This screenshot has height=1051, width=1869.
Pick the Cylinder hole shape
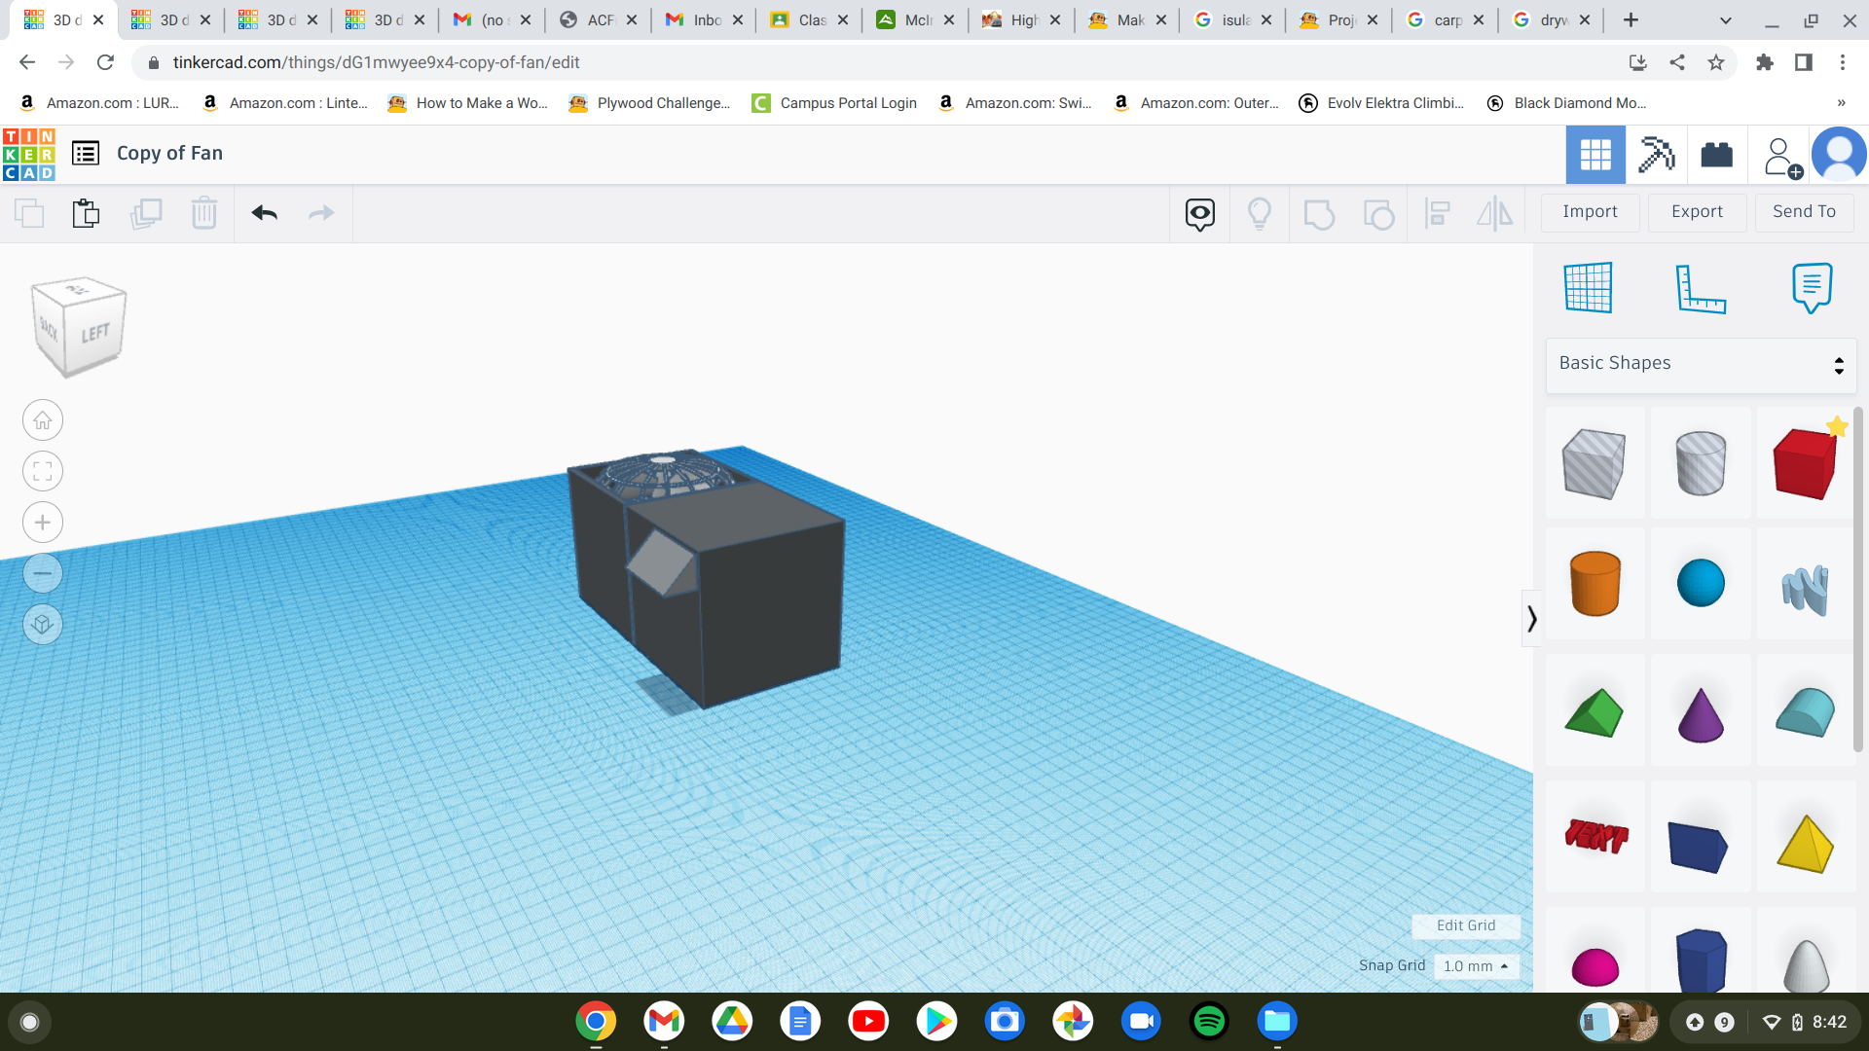1701,464
